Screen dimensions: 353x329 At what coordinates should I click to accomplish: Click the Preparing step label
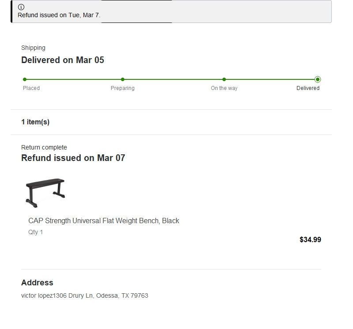[123, 88]
